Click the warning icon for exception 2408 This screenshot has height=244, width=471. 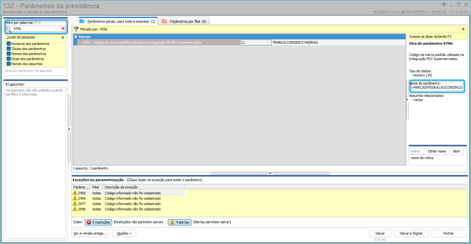point(75,193)
